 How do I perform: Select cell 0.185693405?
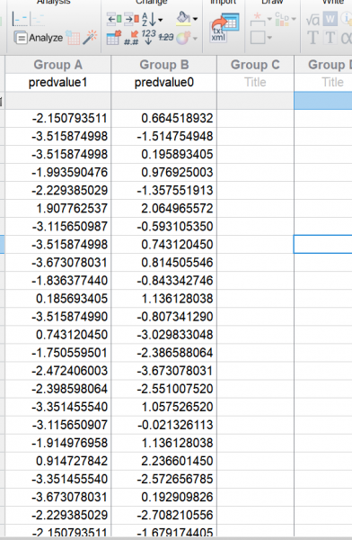(x=57, y=299)
